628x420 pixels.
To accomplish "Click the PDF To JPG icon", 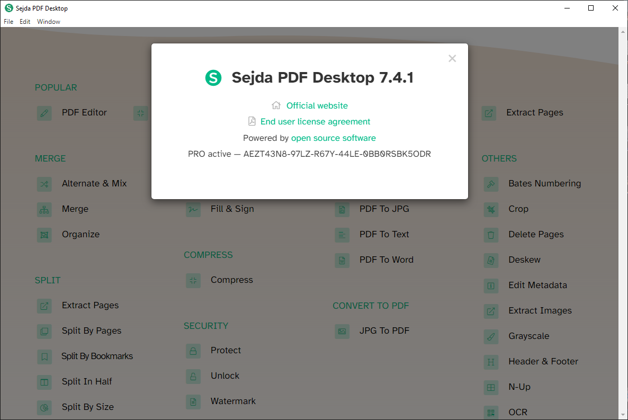I will point(342,210).
